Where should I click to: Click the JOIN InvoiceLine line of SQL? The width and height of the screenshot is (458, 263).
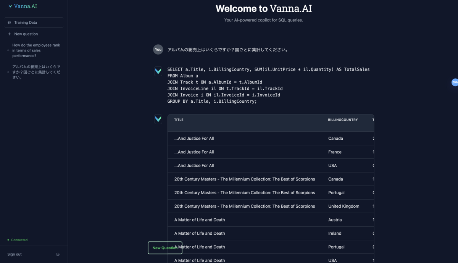click(225, 89)
